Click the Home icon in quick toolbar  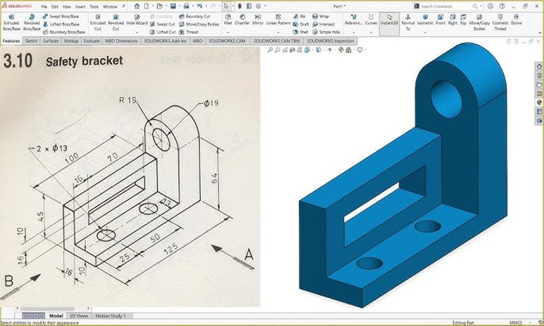(x=137, y=6)
